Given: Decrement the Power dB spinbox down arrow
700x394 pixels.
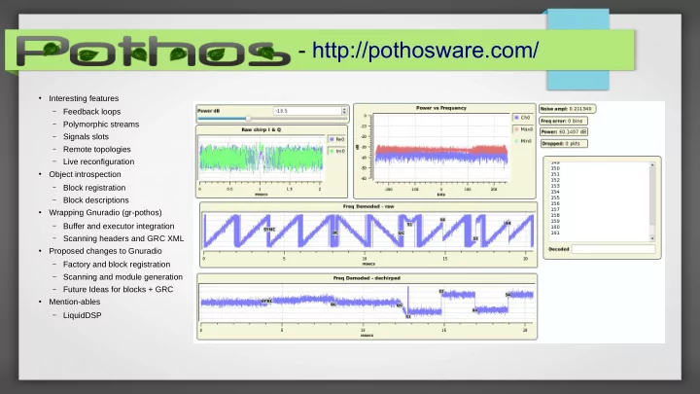Looking at the screenshot, I should point(344,113).
